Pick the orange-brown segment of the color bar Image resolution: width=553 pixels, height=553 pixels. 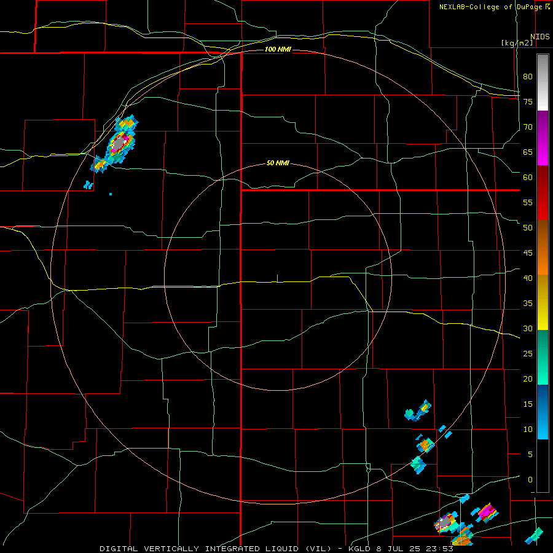pos(543,248)
